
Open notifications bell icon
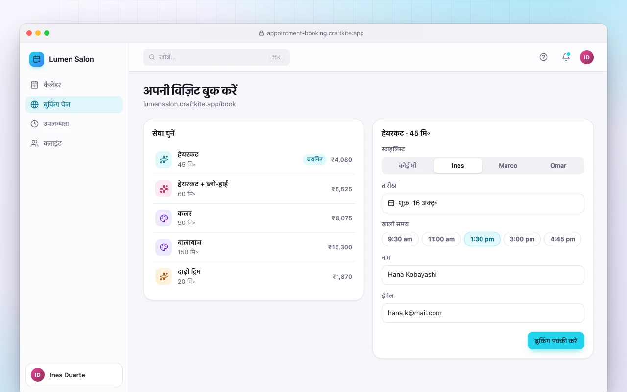tap(566, 57)
